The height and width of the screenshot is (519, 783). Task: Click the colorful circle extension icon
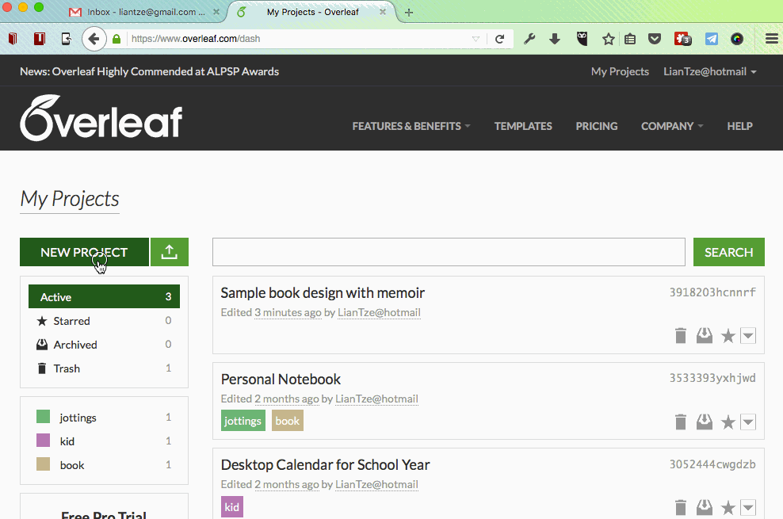(737, 38)
